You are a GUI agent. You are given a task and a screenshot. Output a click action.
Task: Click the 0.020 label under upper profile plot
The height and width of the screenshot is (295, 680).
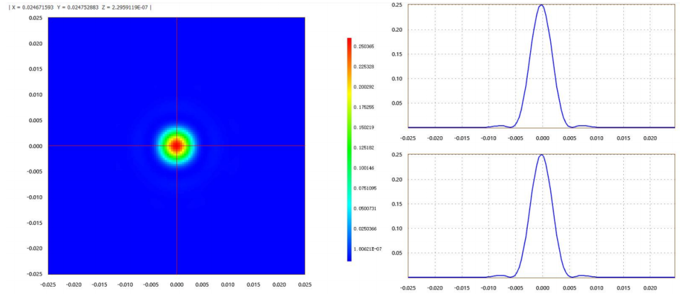pyautogui.click(x=650, y=137)
